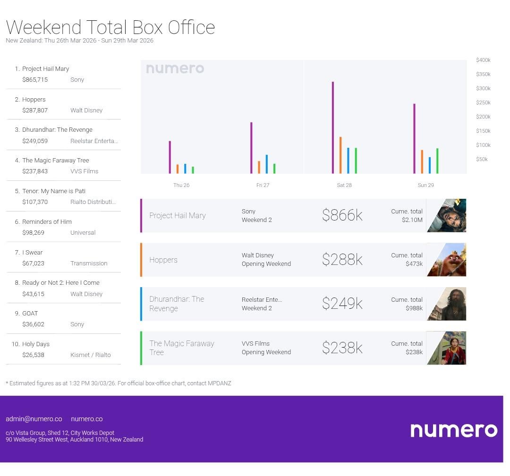Click the numero logo in purple footer
Image resolution: width=510 pixels, height=476 pixels.
pyautogui.click(x=453, y=430)
